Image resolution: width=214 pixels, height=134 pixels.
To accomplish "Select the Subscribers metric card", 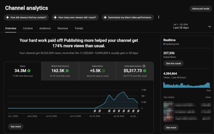I will (x=97, y=71).
